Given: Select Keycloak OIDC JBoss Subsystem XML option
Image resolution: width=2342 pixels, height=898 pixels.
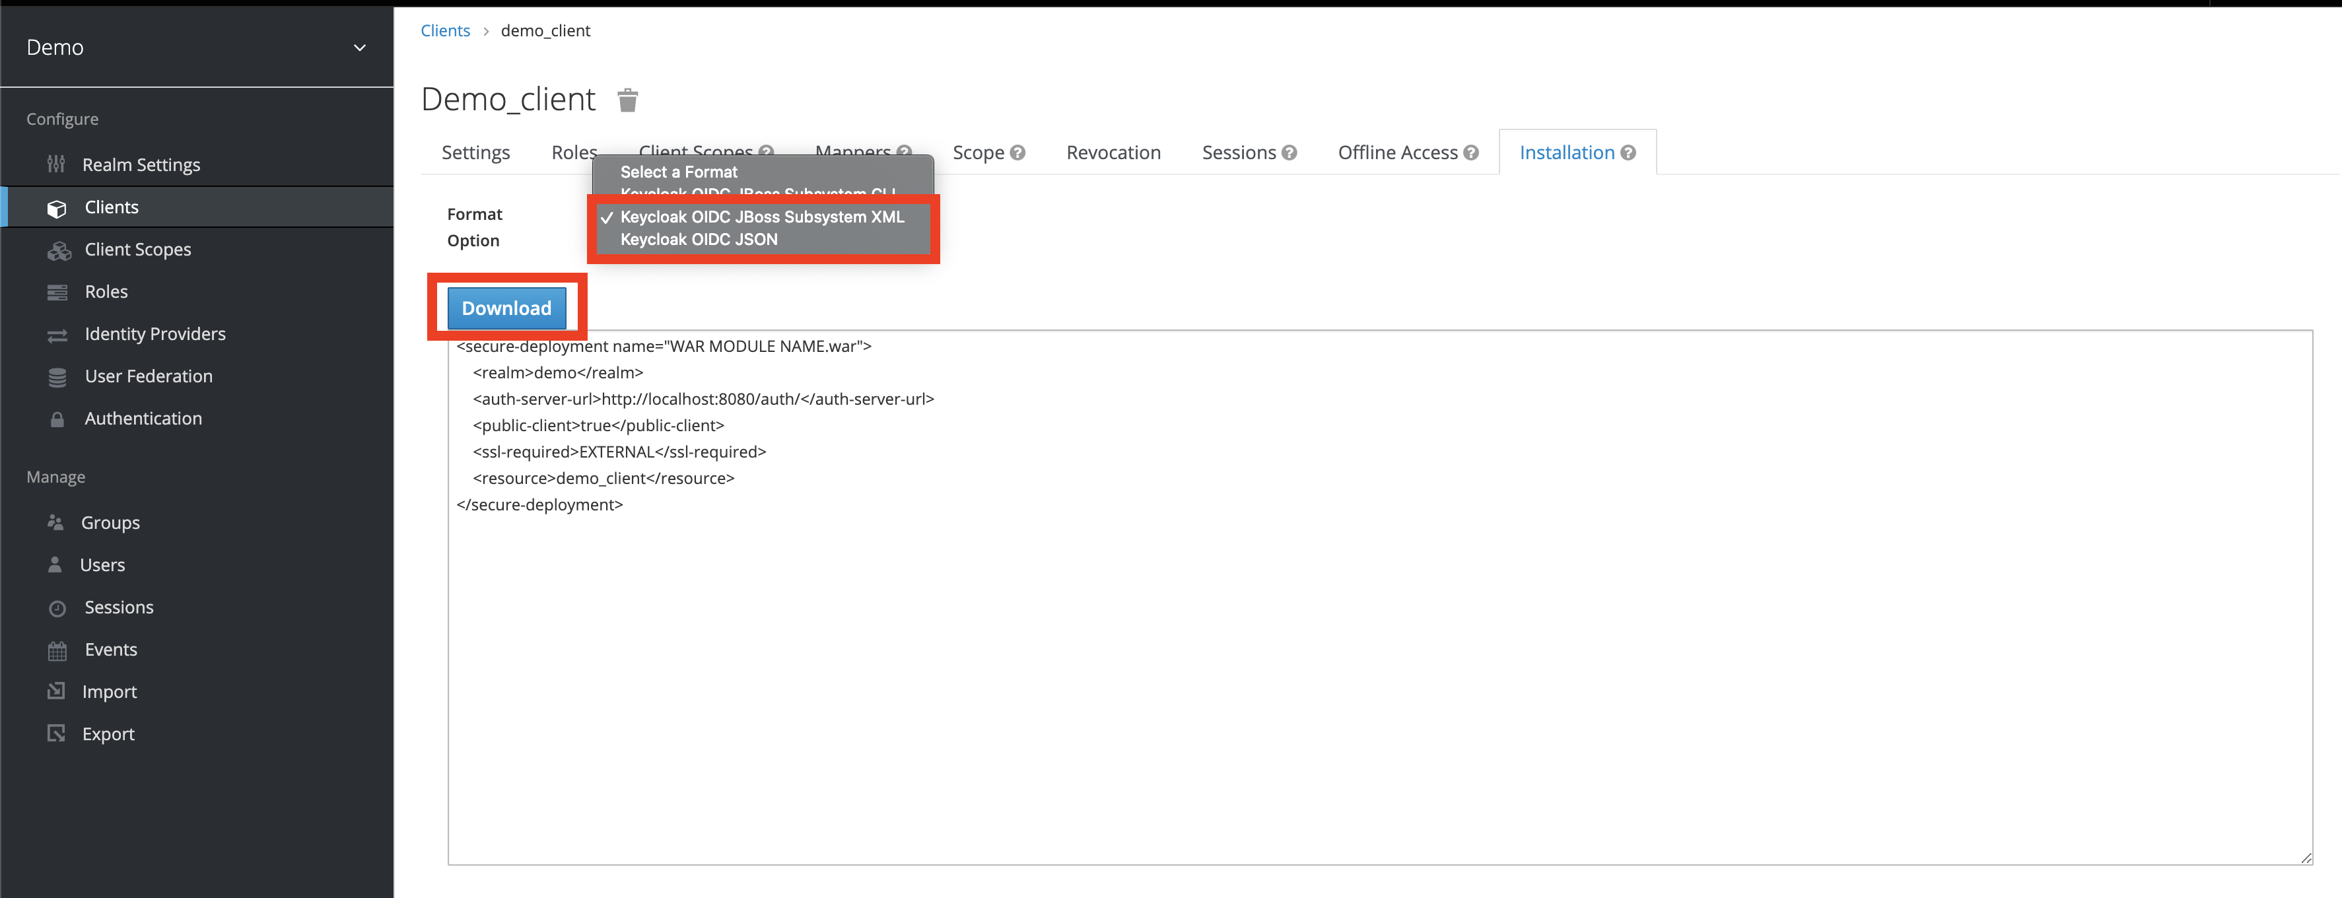Looking at the screenshot, I should pyautogui.click(x=761, y=217).
